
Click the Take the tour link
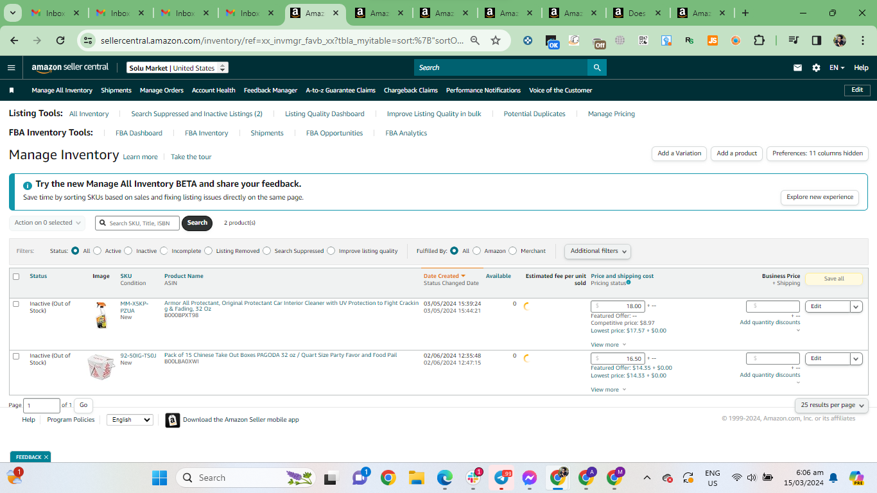click(x=191, y=157)
